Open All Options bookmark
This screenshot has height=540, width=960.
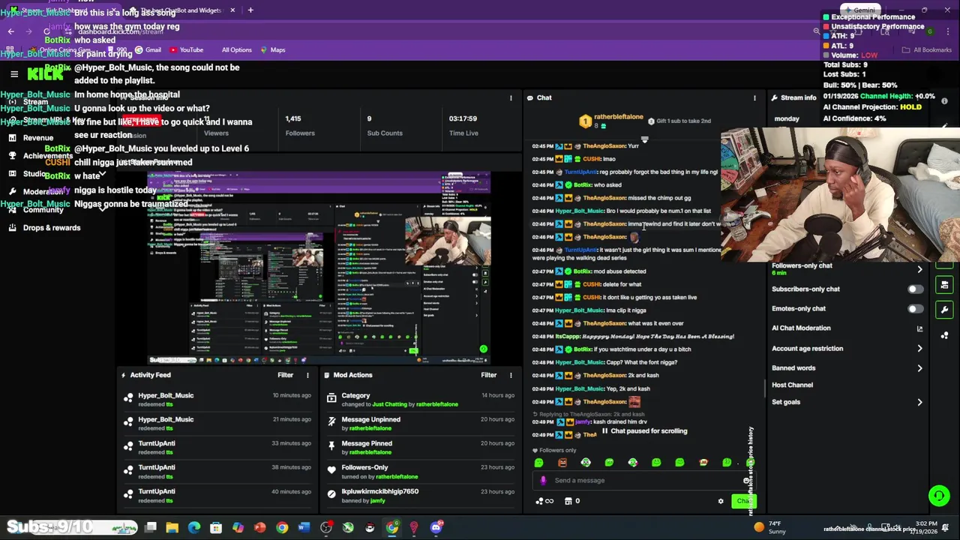[x=236, y=50]
